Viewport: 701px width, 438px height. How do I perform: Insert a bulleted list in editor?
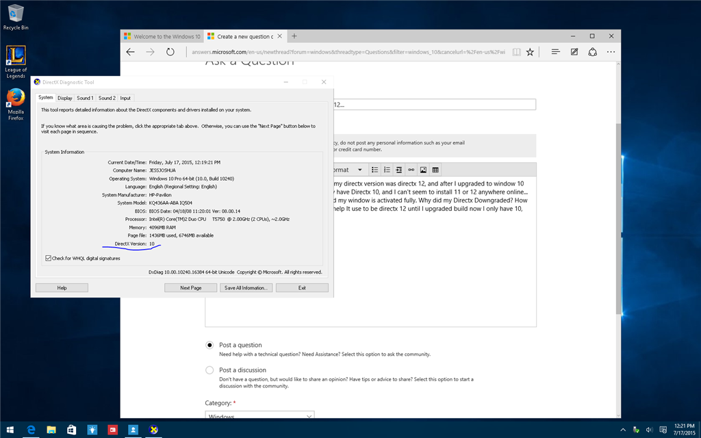click(375, 170)
